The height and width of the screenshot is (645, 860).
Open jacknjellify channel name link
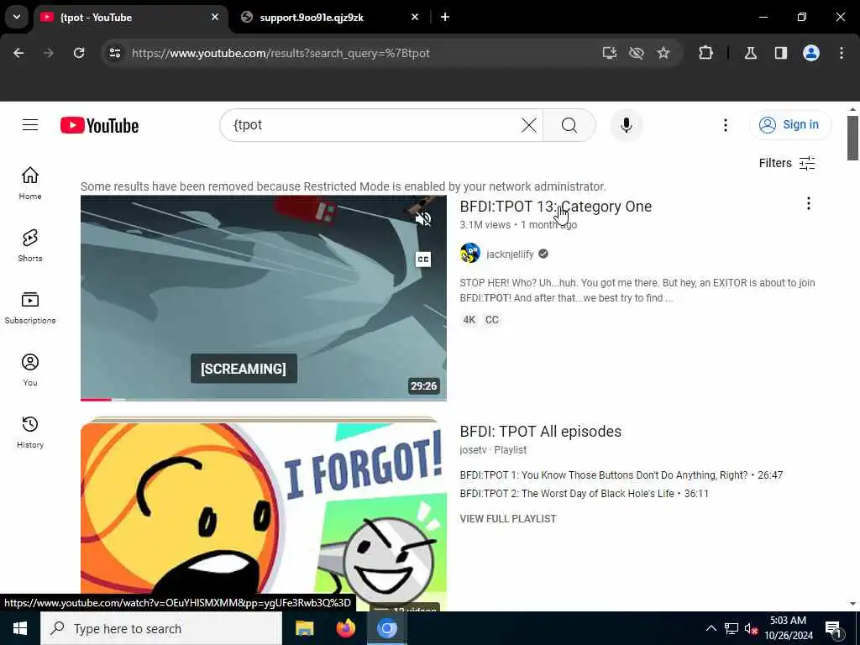(510, 254)
